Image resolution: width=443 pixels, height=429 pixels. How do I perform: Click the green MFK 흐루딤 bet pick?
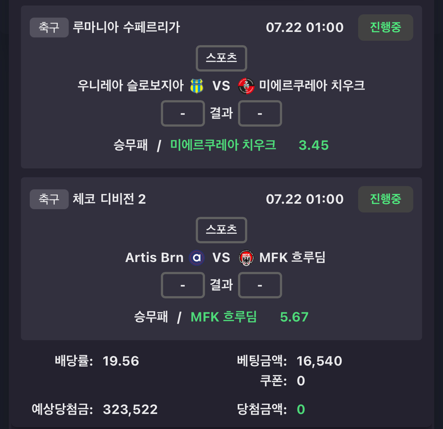[x=224, y=317]
